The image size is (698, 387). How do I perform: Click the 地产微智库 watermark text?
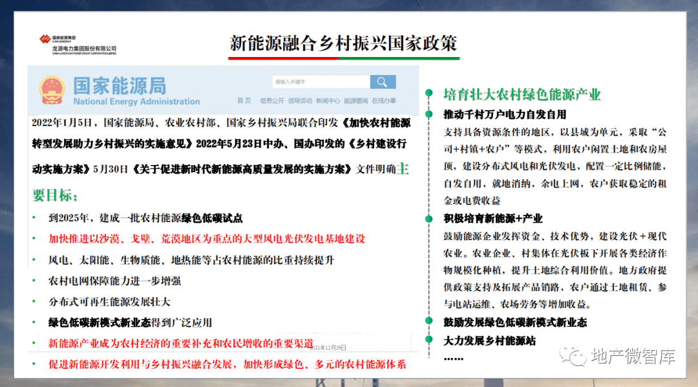633,356
